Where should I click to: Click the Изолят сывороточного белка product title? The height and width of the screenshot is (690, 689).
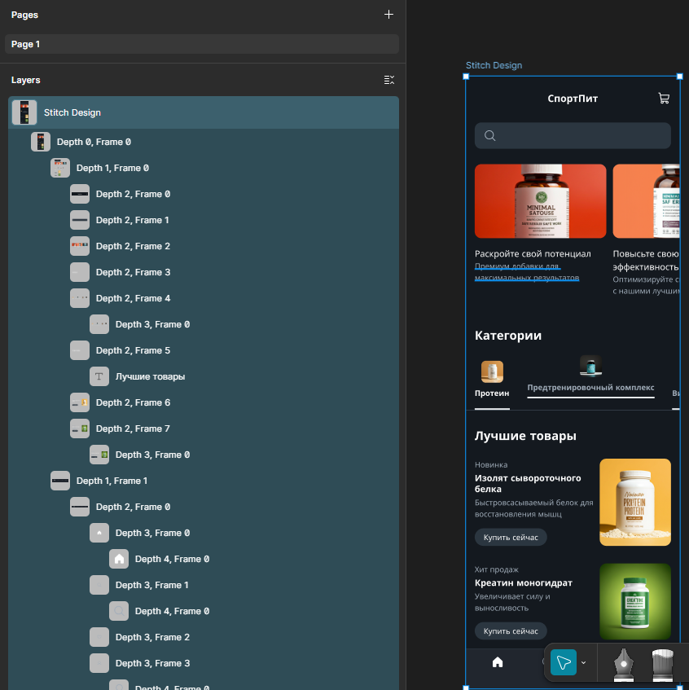(528, 484)
